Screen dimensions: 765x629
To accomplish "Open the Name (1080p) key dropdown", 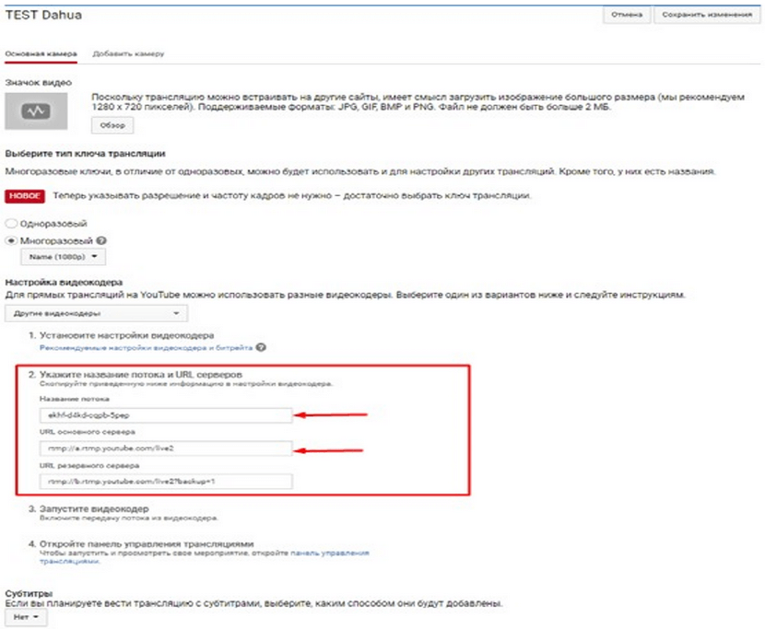I will pyautogui.click(x=63, y=256).
